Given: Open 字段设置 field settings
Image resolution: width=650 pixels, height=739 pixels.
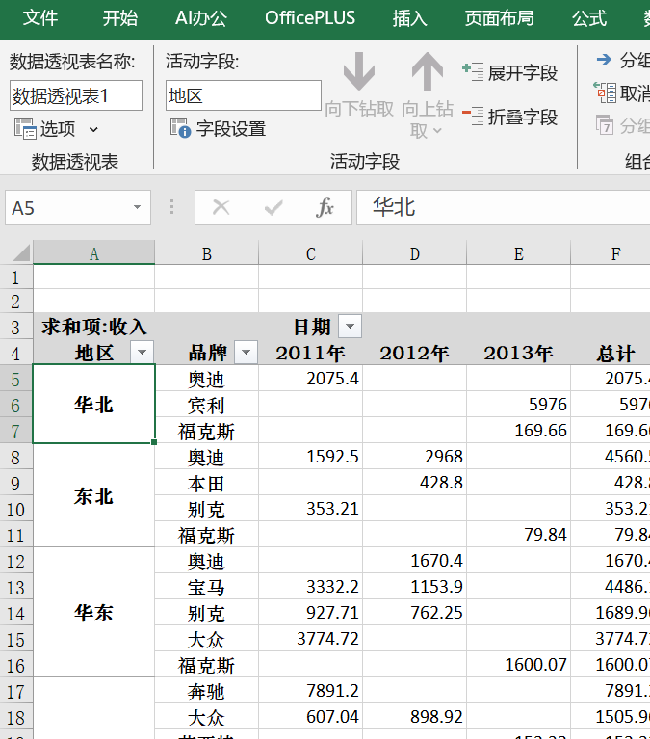Looking at the screenshot, I should (218, 129).
